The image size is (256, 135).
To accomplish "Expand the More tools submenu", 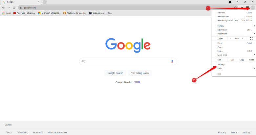I will tap(234, 55).
